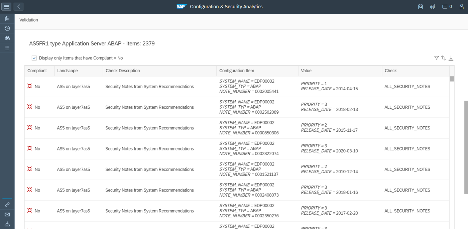Open the binoculars icon in the sidebar
This screenshot has width=468, height=229.
click(7, 38)
